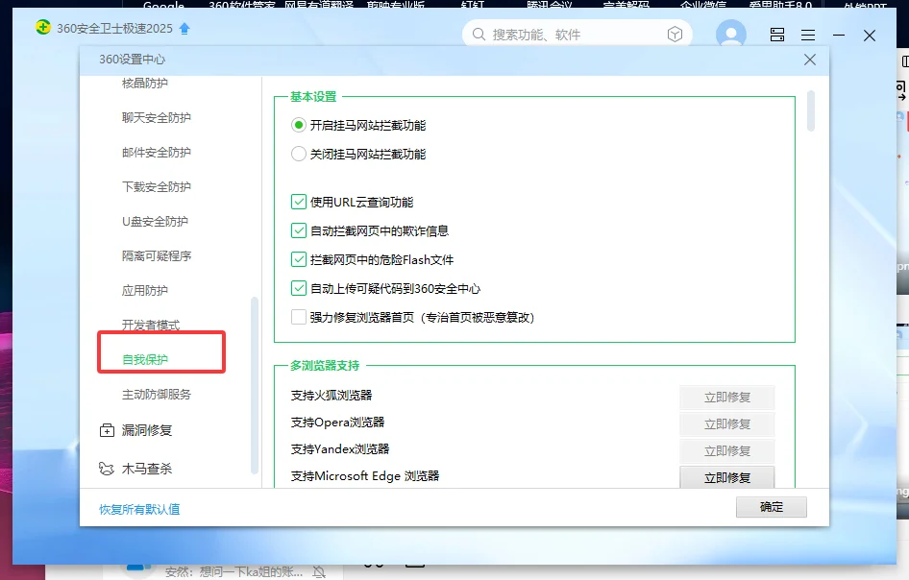Open 下载安全防护 settings
This screenshot has height=580, width=909.
pyautogui.click(x=157, y=186)
